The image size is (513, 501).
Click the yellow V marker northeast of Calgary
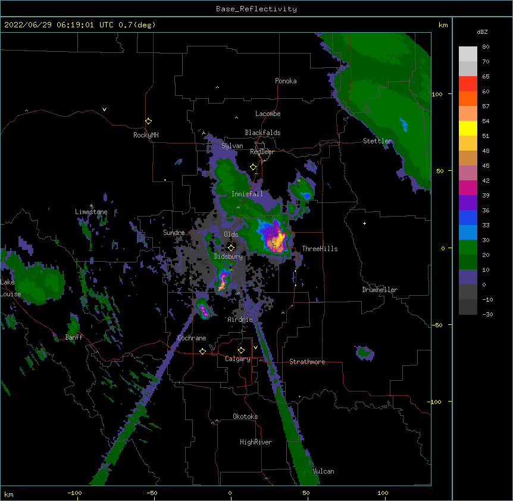255,347
